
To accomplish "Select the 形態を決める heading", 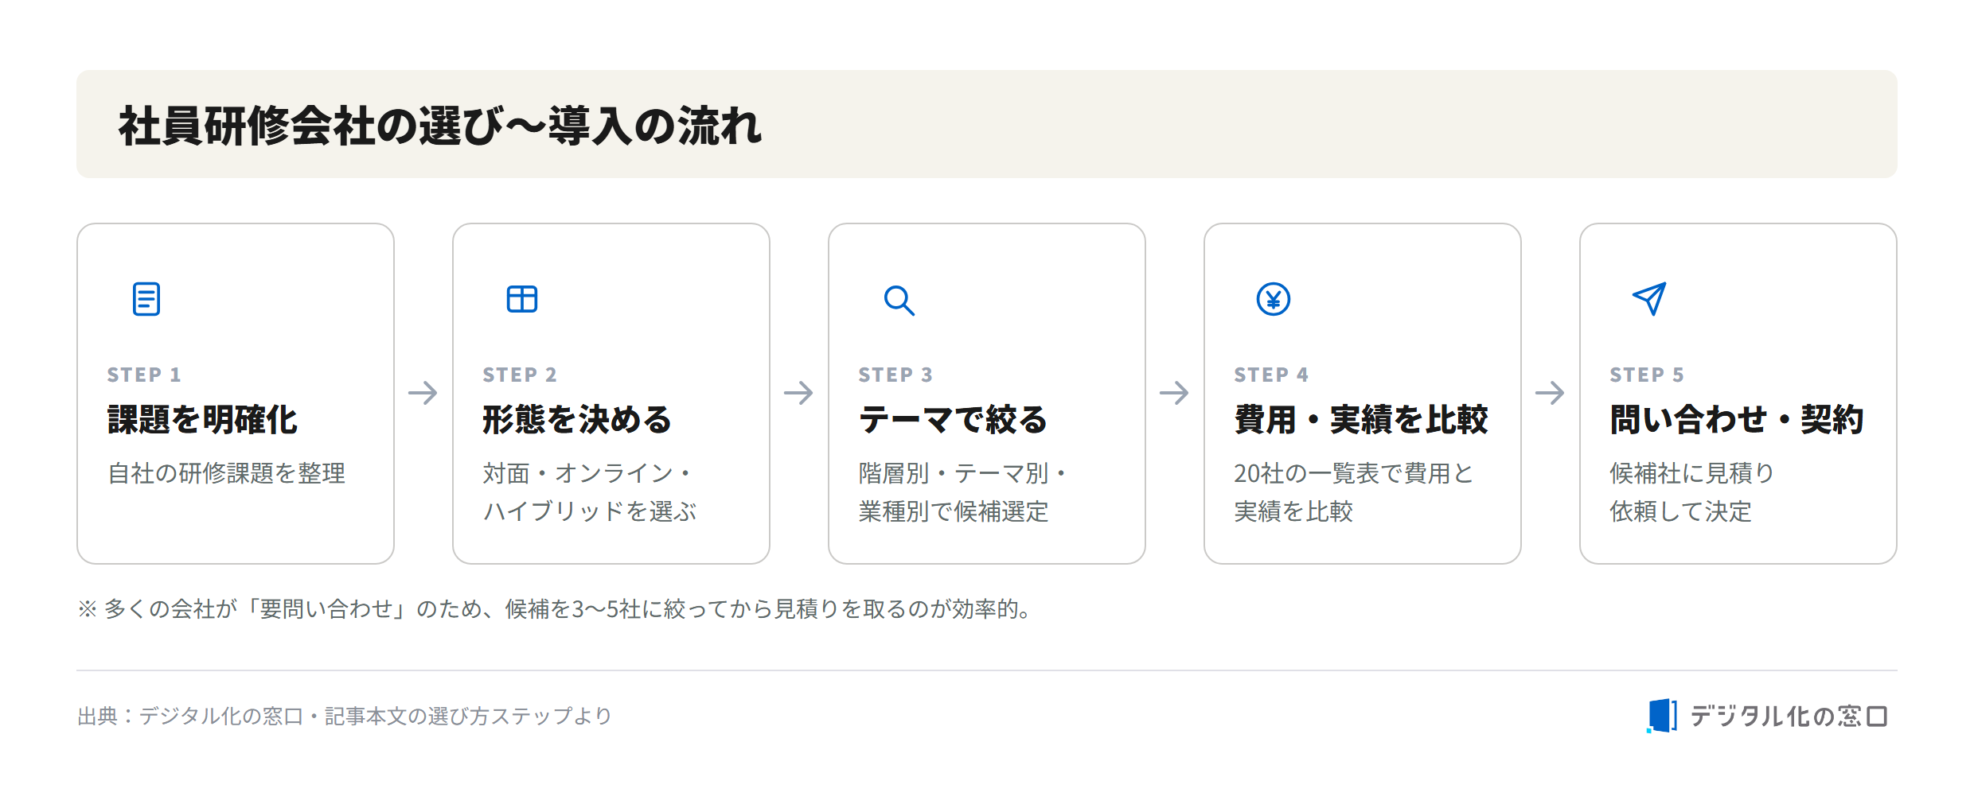I will click(x=578, y=419).
